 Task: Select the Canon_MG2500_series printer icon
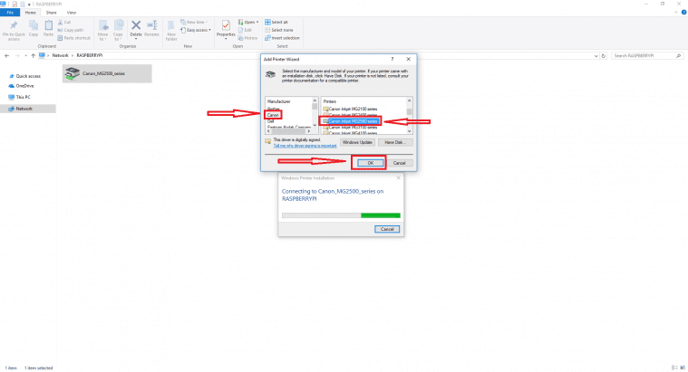[x=72, y=73]
